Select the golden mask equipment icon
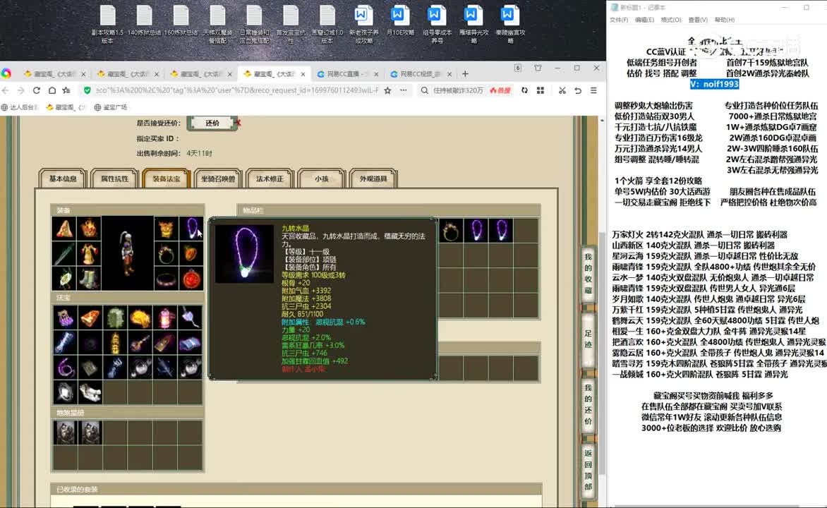827x508 pixels. pyautogui.click(x=166, y=229)
